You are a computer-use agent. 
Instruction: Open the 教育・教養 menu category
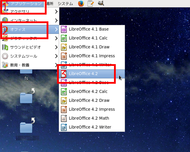pyautogui.click(x=20, y=65)
